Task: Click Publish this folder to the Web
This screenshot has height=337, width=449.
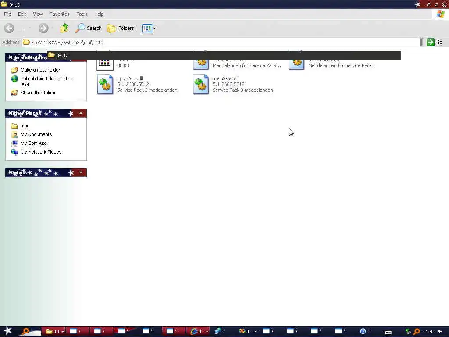Action: 46,81
